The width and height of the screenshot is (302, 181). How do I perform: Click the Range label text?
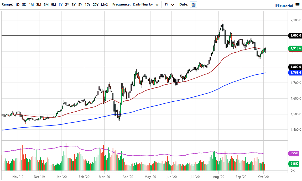coord(7,4)
